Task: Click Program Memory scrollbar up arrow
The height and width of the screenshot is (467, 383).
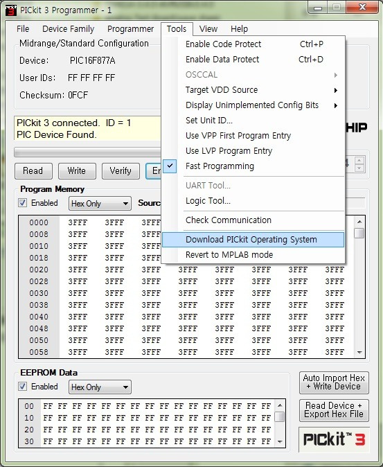Action: coord(359,222)
